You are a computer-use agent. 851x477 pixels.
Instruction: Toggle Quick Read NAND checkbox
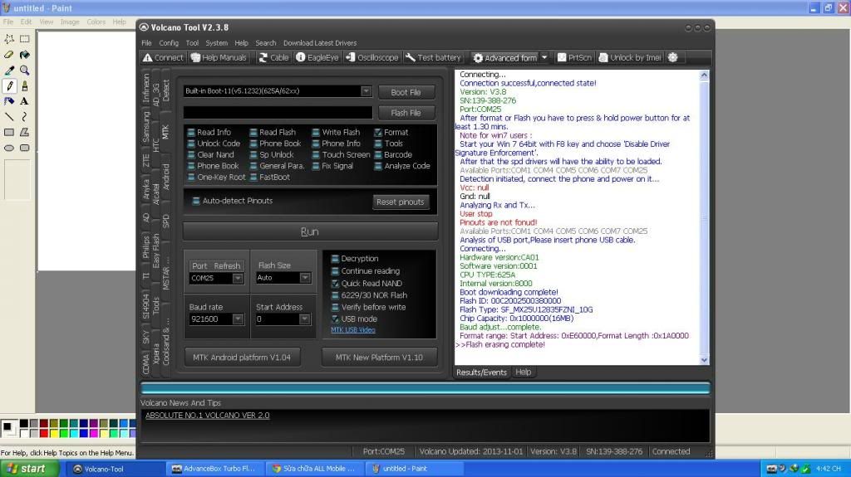point(335,284)
